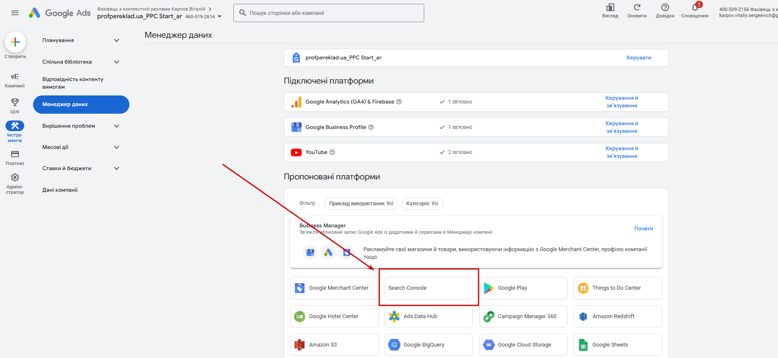Open Notifications bell icon
The width and height of the screenshot is (778, 358).
tap(695, 7)
